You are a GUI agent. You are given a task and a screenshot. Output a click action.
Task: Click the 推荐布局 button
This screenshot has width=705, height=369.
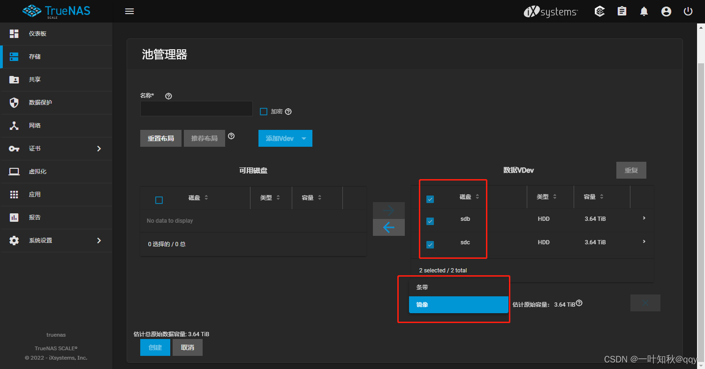pyautogui.click(x=205, y=138)
